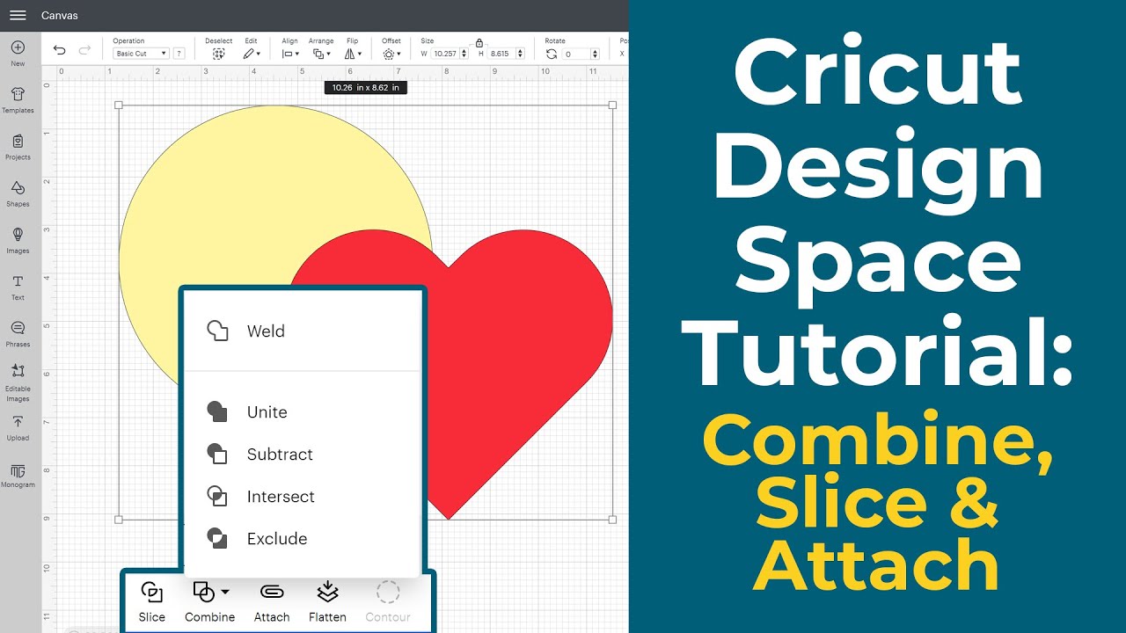This screenshot has height=633, width=1126.
Task: Expand the Combine menu arrow
Action: click(226, 592)
